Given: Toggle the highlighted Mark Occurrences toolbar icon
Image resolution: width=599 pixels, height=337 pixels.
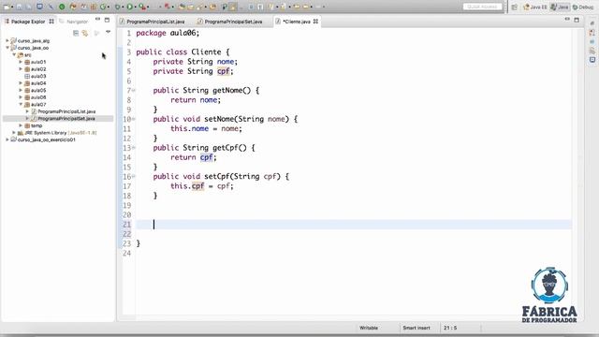Looking at the screenshot, I should pyautogui.click(x=233, y=7).
